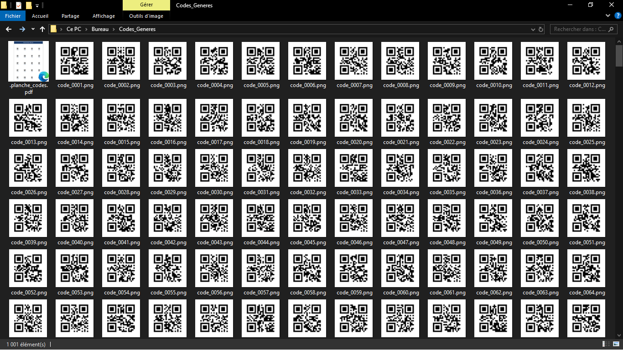Click the New folder quick access icon

point(29,5)
